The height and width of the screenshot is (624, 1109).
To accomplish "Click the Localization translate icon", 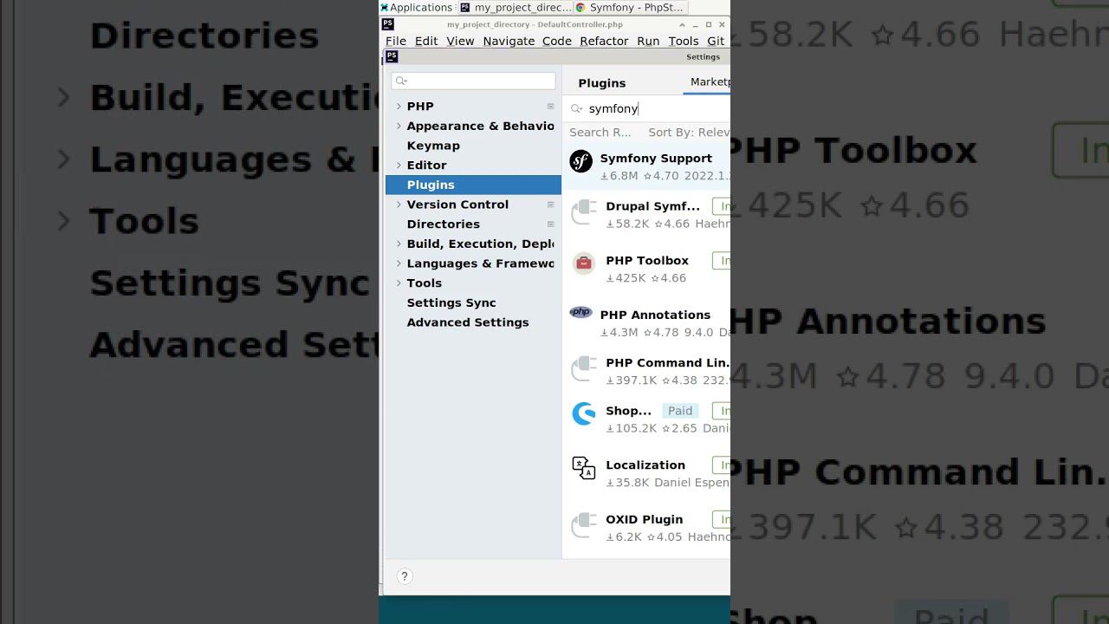I will [x=584, y=468].
